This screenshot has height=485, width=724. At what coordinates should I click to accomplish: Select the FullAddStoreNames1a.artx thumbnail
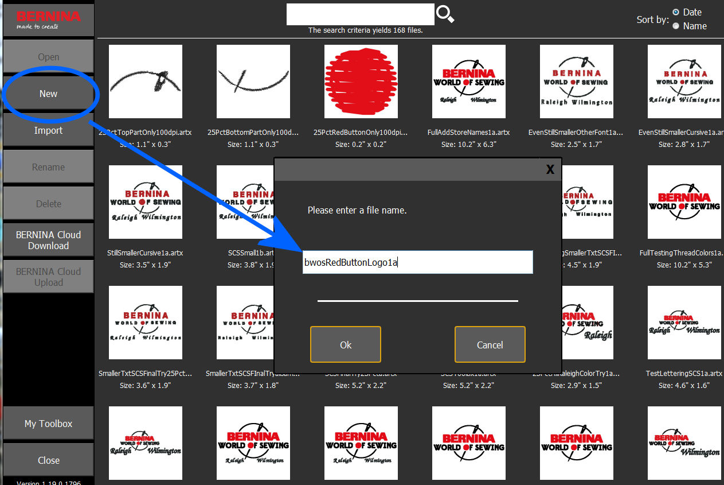(x=469, y=82)
